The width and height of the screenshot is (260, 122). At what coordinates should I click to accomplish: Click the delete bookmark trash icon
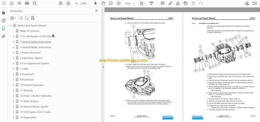click(x=21, y=18)
